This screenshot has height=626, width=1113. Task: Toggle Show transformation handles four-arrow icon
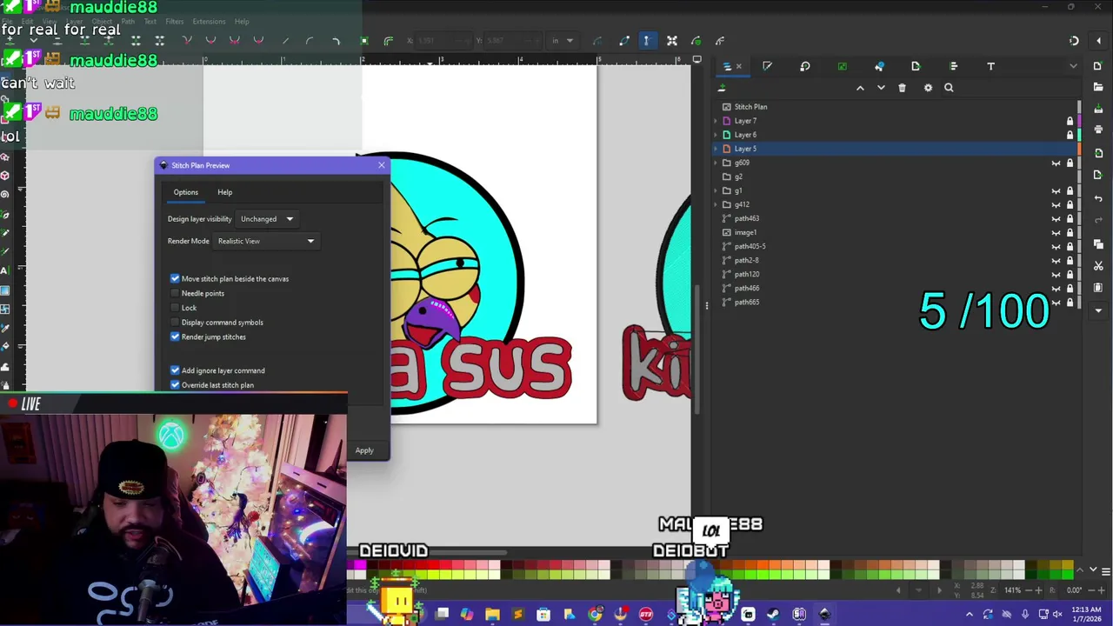pyautogui.click(x=672, y=41)
